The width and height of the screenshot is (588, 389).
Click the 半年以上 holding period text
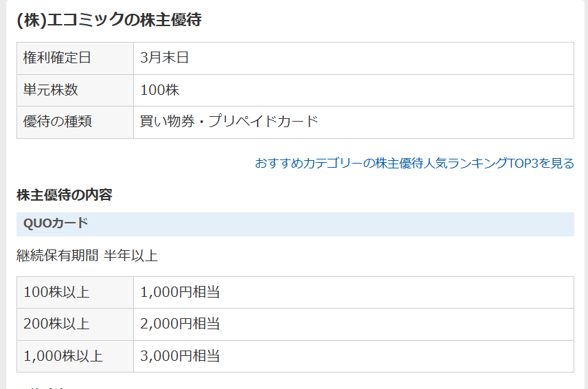pos(131,256)
